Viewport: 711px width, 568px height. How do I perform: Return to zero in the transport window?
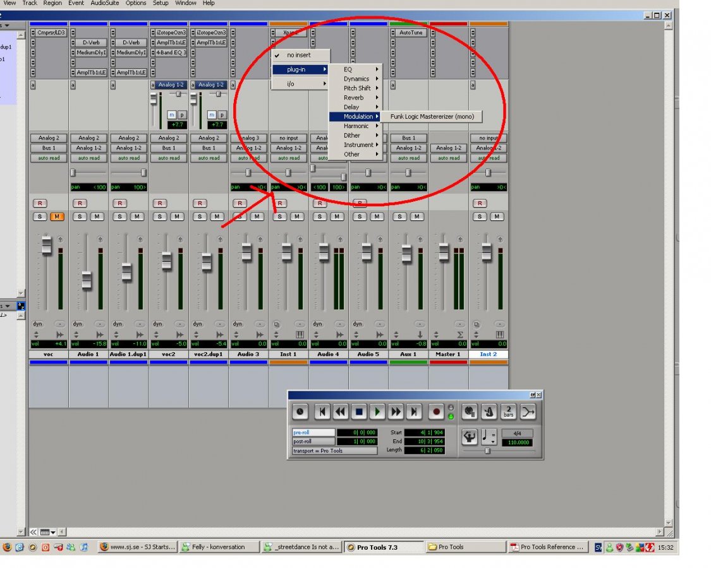(322, 411)
